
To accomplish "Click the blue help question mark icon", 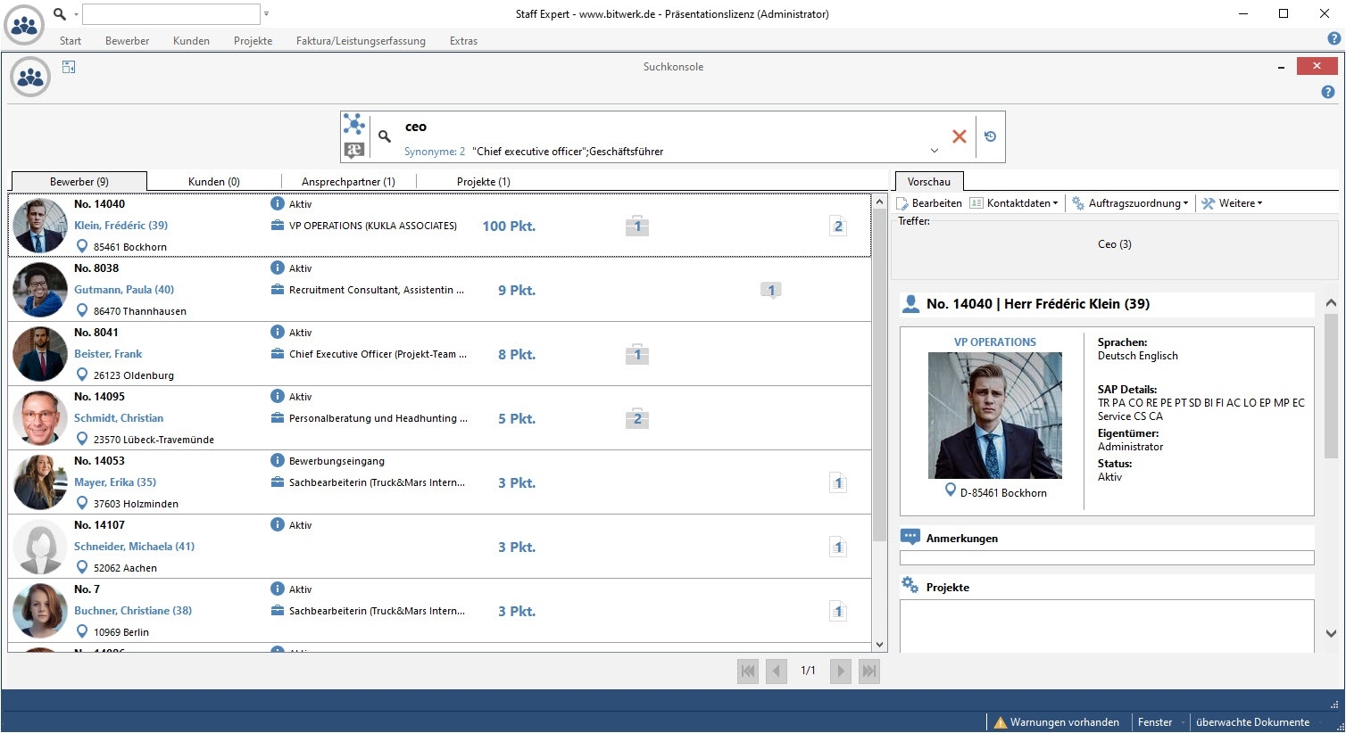I will (x=1327, y=92).
